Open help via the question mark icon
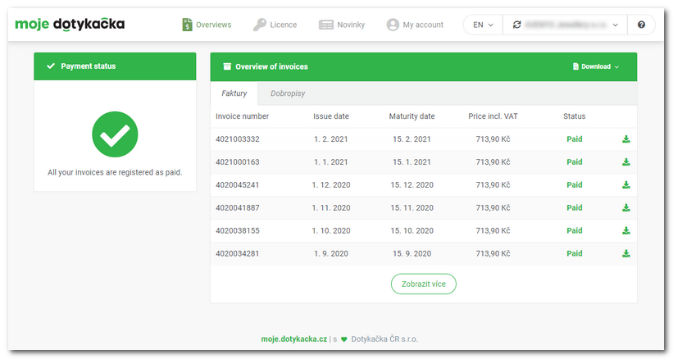673x359 pixels. click(x=641, y=25)
